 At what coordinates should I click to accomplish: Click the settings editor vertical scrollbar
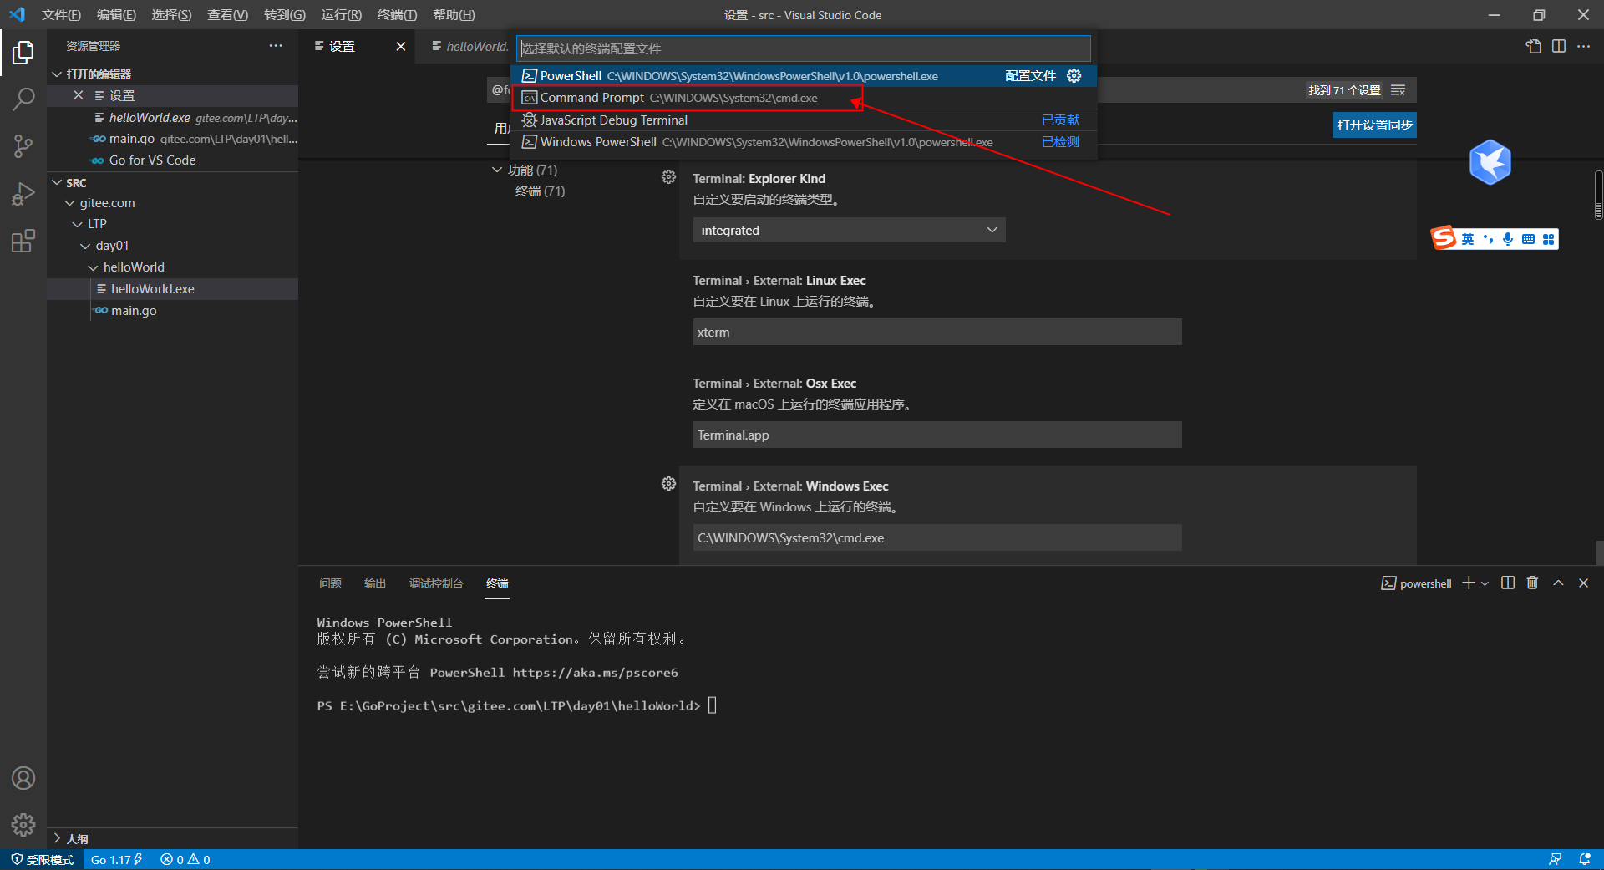pos(1598,194)
